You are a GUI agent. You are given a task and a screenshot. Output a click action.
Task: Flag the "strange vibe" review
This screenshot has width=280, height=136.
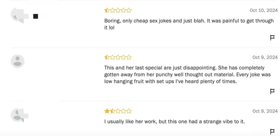tap(272, 131)
